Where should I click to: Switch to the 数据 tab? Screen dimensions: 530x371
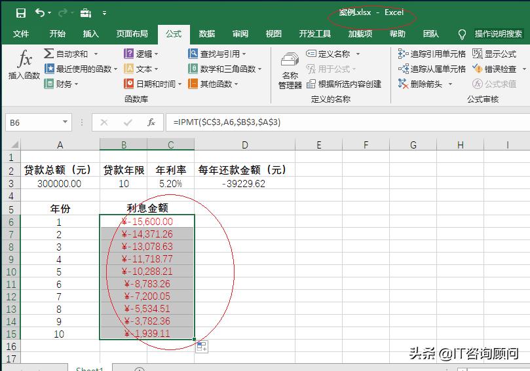point(207,34)
